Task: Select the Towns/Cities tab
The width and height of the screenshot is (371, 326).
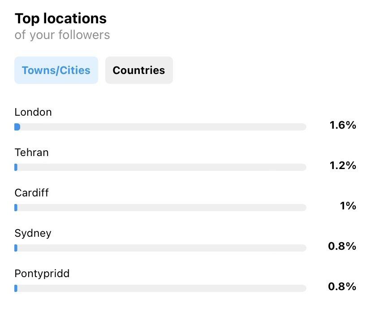Action: (x=56, y=70)
